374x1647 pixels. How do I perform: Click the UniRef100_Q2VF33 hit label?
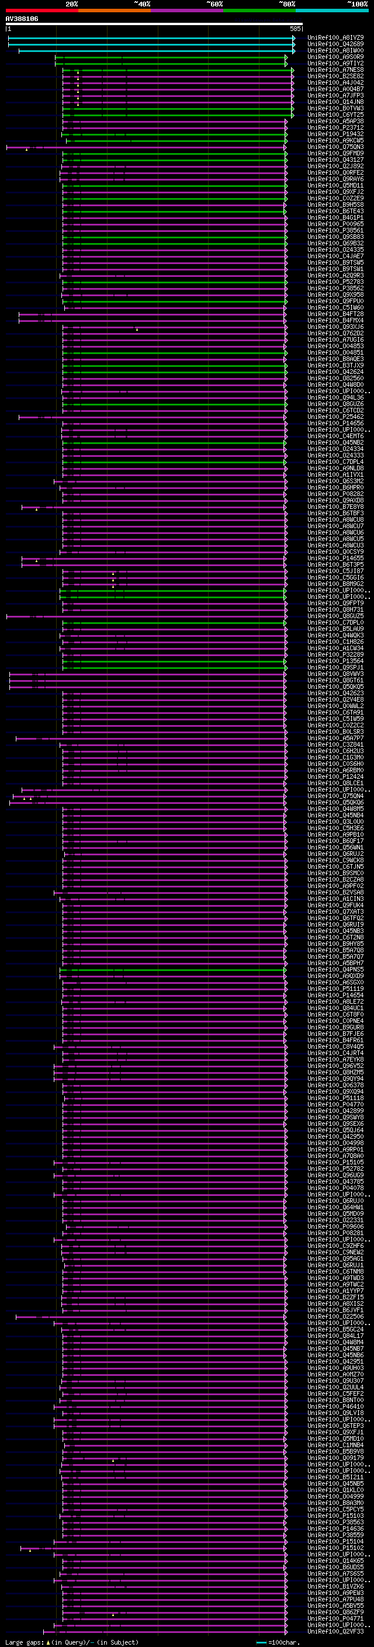click(335, 1631)
